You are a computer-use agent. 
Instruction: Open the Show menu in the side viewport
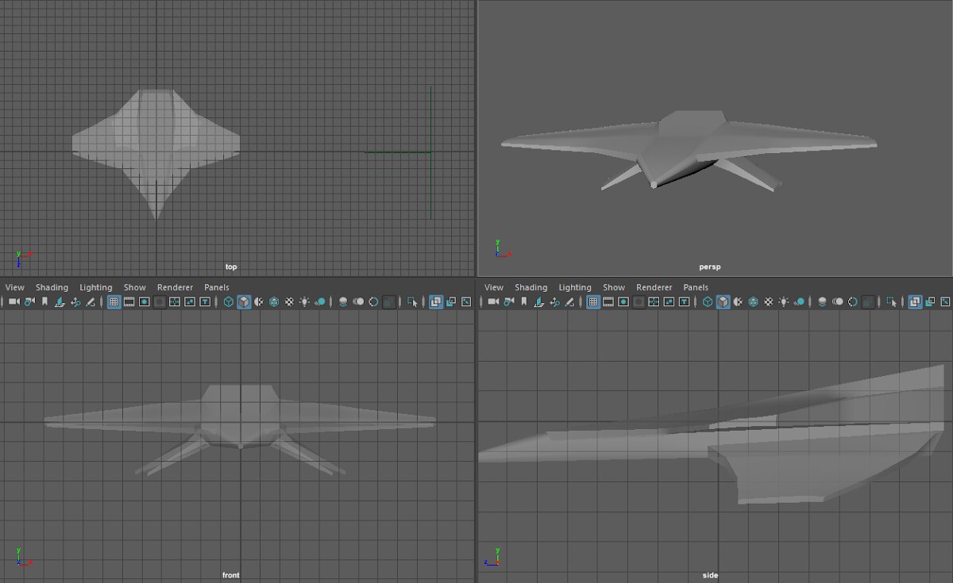click(x=613, y=286)
